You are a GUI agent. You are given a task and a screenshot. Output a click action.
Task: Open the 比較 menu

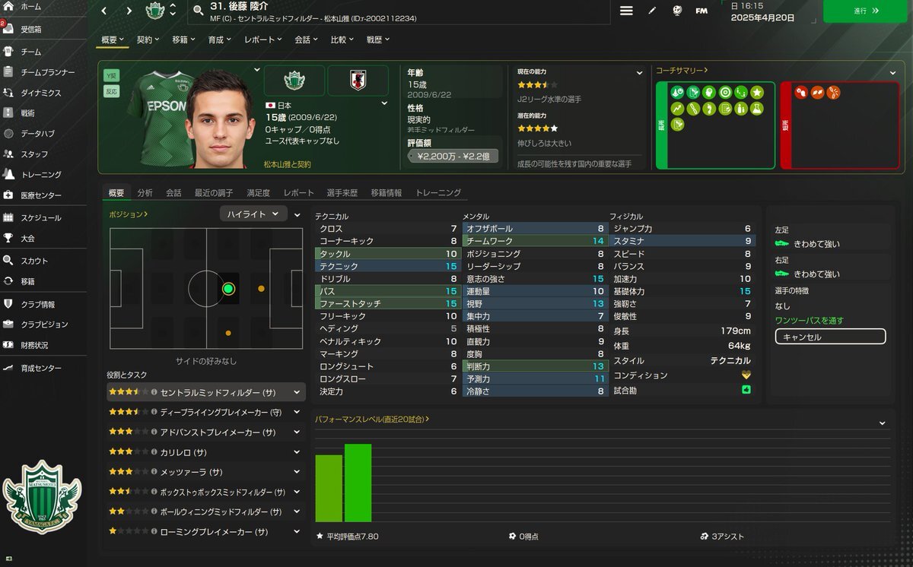point(342,40)
